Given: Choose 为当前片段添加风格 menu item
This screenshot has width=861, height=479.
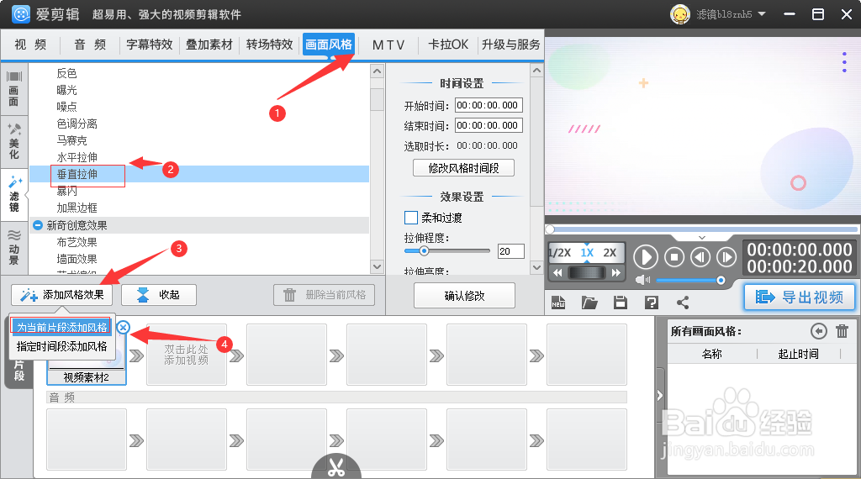Looking at the screenshot, I should pos(61,328).
